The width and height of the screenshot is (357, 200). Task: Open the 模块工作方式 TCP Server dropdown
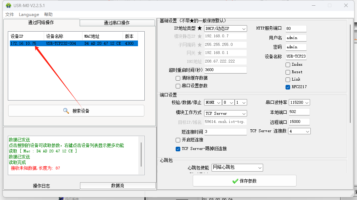(x=225, y=113)
